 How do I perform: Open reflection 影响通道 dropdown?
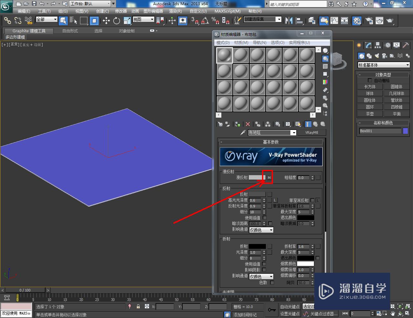261,230
